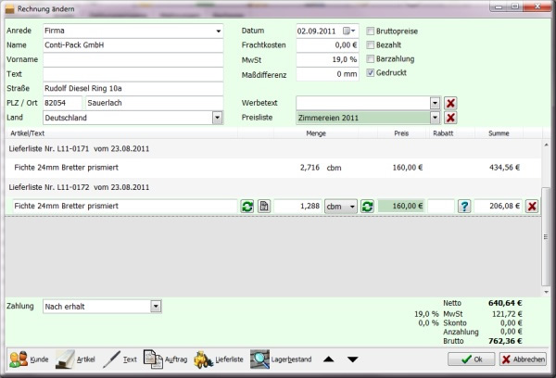The width and height of the screenshot is (556, 378).
Task: Select the Preis column header
Action: point(401,133)
